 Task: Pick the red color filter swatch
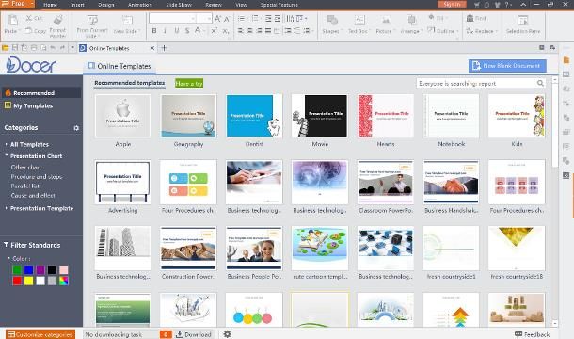pos(17,281)
